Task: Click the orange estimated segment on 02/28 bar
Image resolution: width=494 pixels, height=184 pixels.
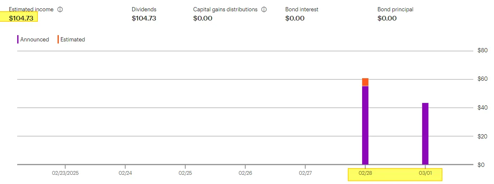Action: [365, 82]
